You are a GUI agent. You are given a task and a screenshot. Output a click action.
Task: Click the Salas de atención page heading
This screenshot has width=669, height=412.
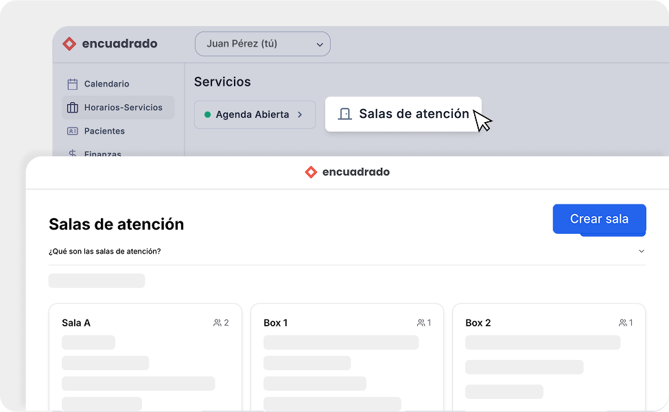[x=116, y=224]
